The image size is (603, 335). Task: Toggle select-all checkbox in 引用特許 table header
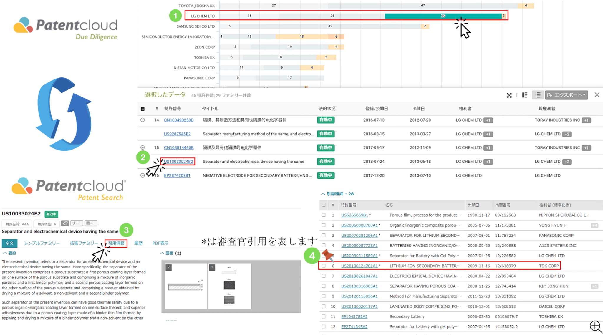point(324,205)
